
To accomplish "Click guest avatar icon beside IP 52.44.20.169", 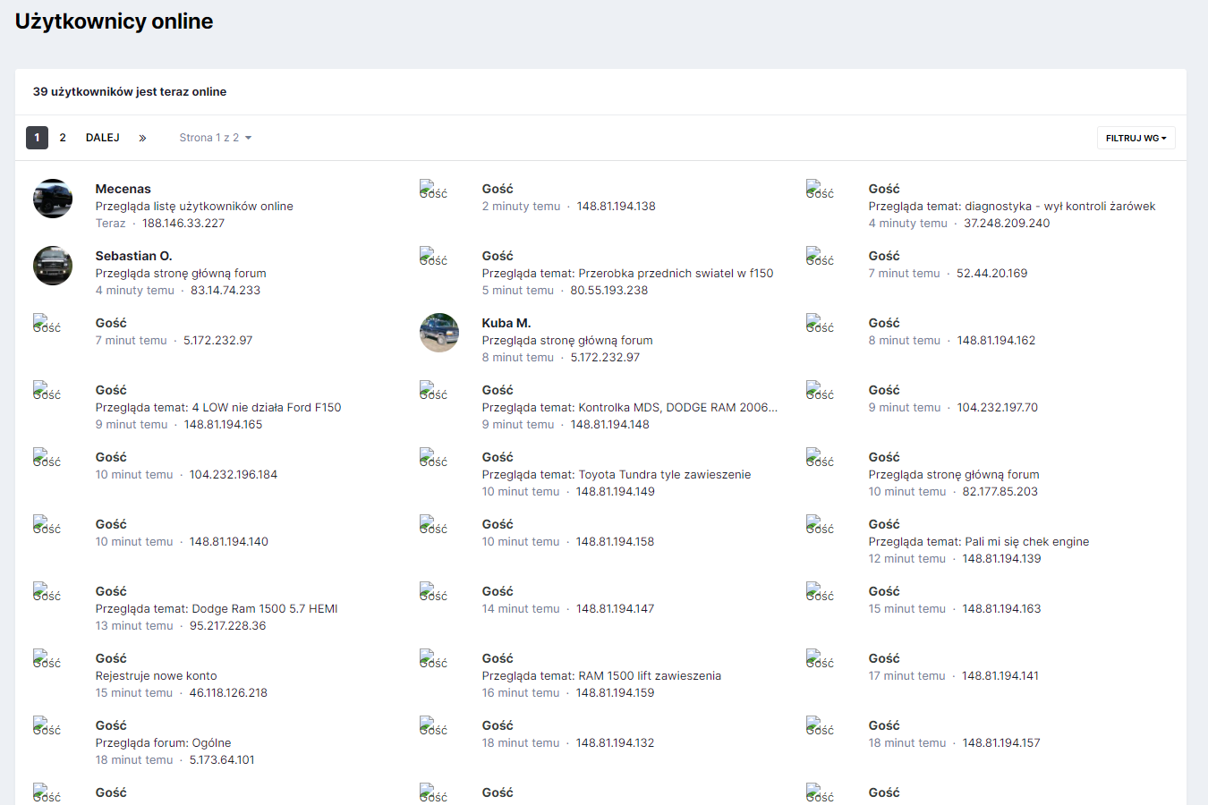I will tap(820, 257).
